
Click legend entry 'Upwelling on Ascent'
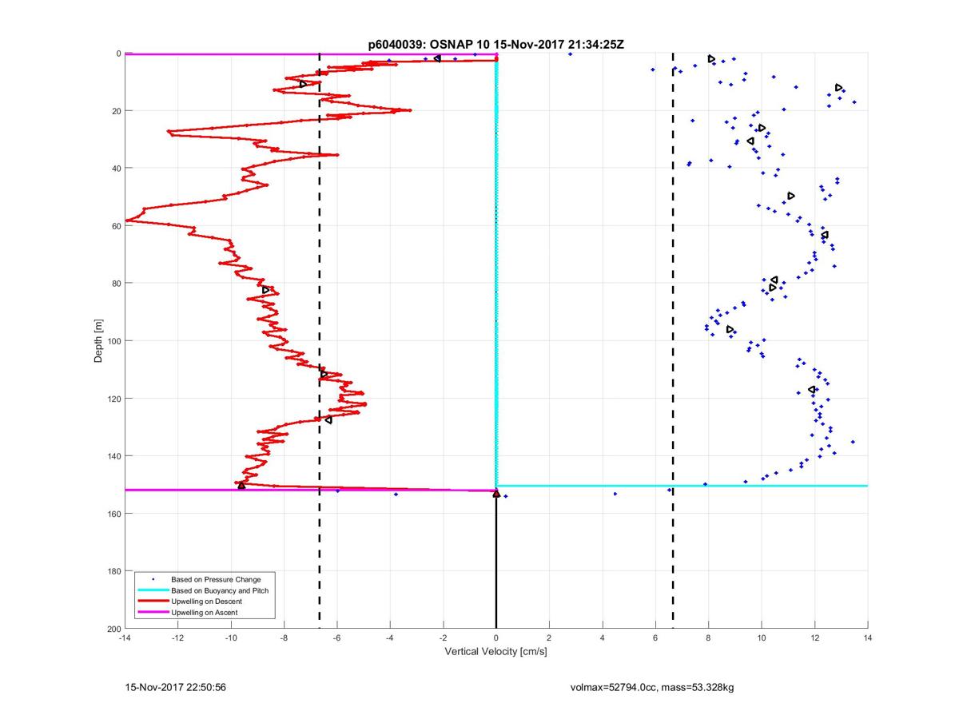click(204, 612)
